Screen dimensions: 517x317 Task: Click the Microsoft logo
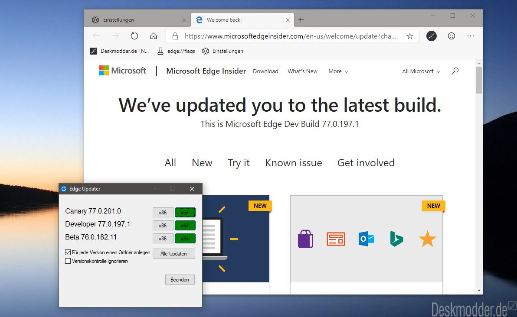[122, 71]
